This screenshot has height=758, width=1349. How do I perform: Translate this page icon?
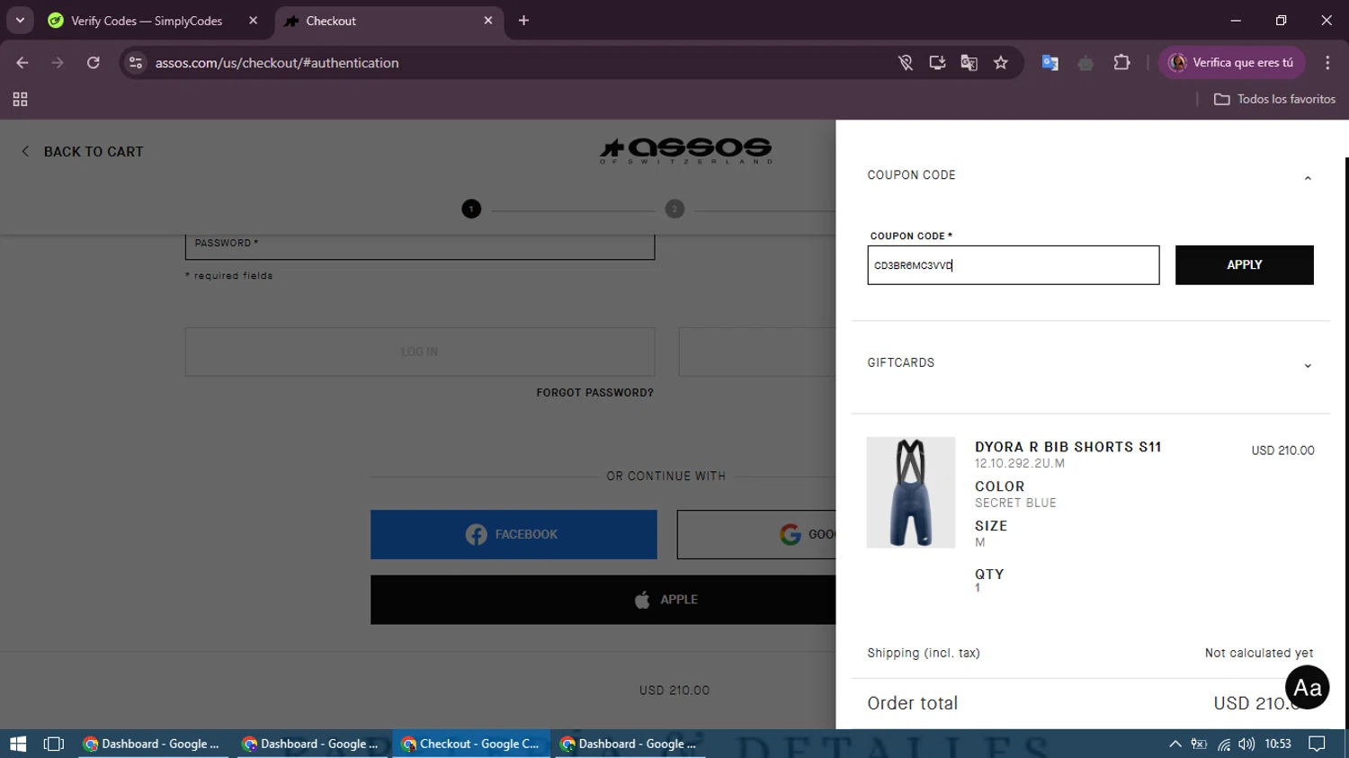coord(969,63)
